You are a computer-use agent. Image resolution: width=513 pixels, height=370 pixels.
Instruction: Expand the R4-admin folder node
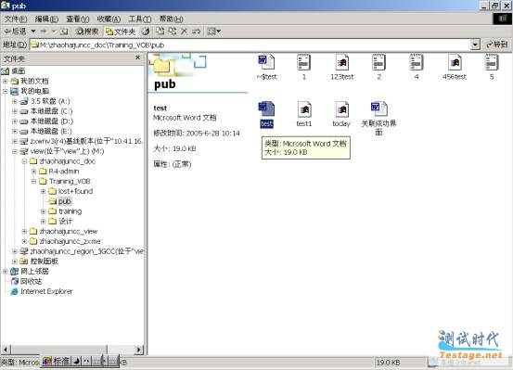click(33, 172)
